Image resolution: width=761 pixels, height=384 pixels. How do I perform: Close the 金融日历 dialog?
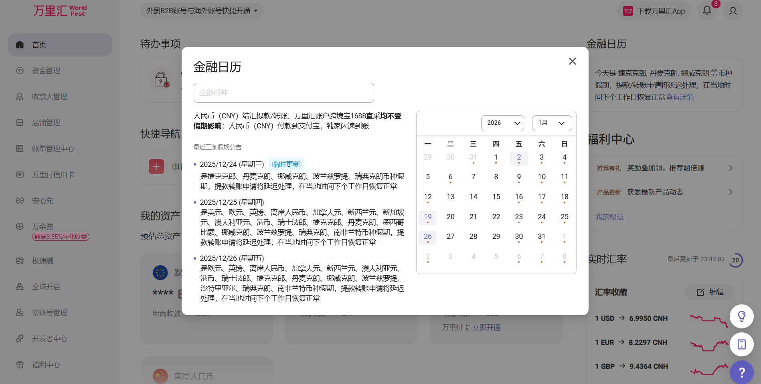[x=572, y=61]
